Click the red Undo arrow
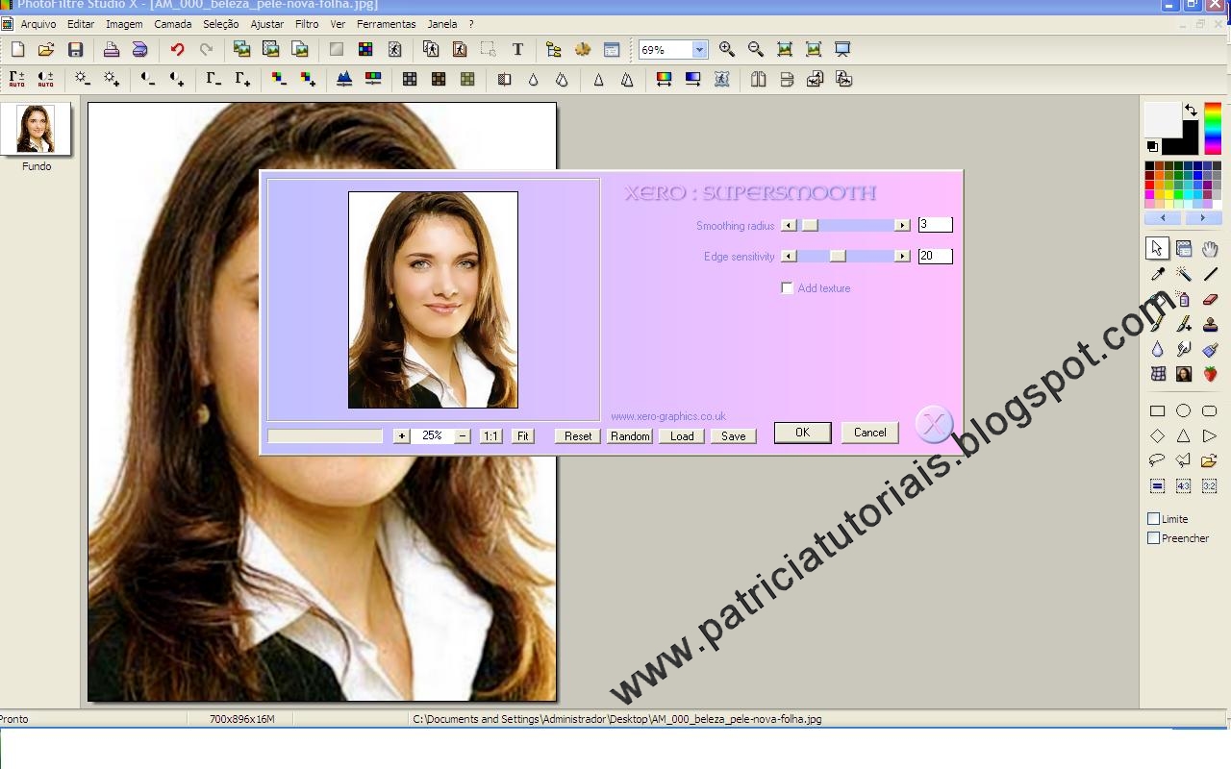 177,49
